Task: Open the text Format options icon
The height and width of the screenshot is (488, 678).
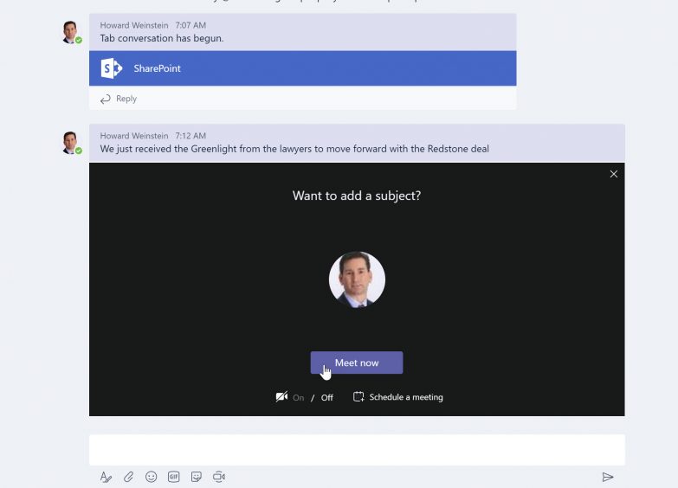Action: [x=106, y=477]
